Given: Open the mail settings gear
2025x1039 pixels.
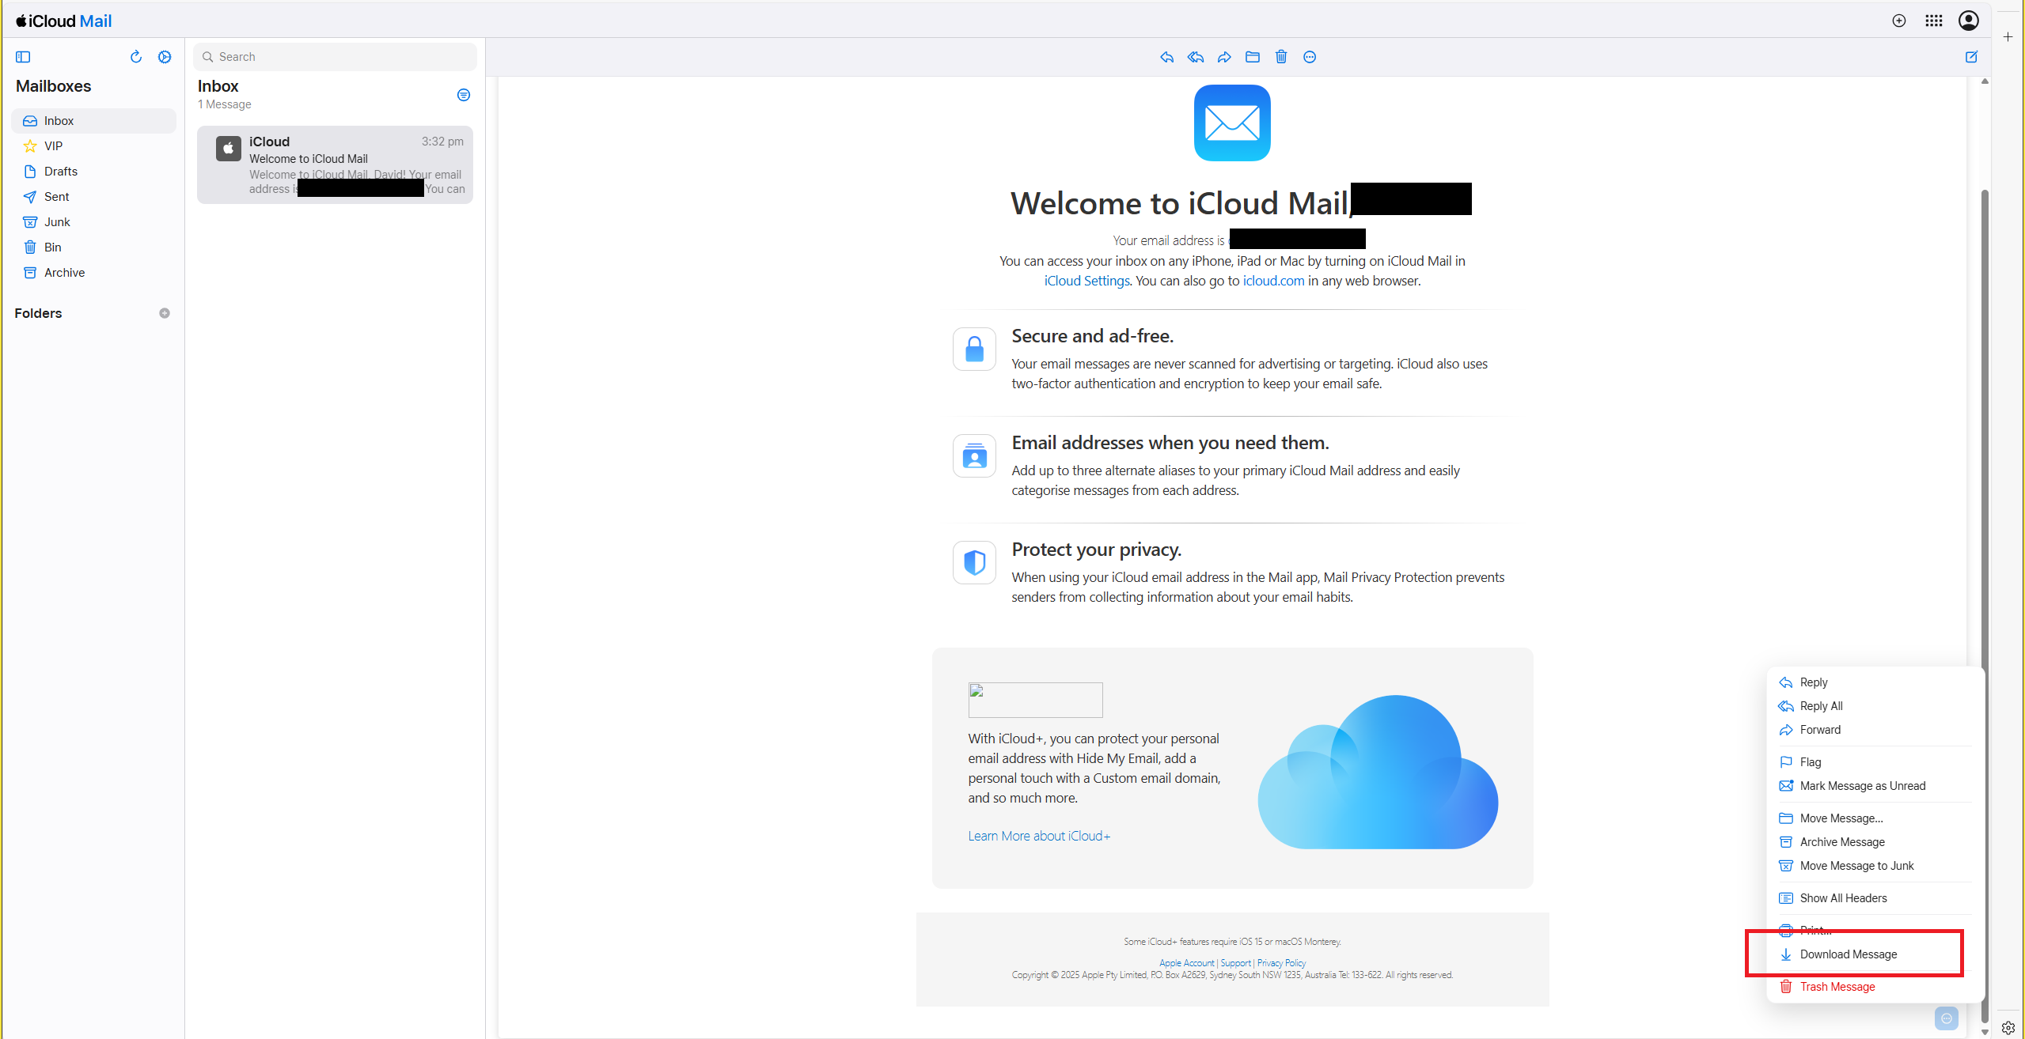Looking at the screenshot, I should [x=165, y=57].
